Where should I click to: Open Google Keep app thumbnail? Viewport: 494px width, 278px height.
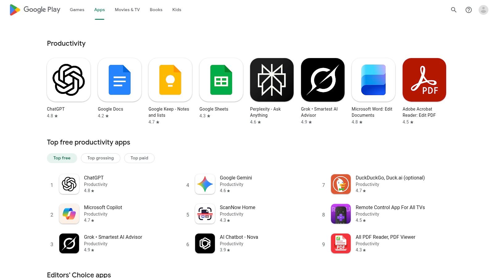pos(170,80)
